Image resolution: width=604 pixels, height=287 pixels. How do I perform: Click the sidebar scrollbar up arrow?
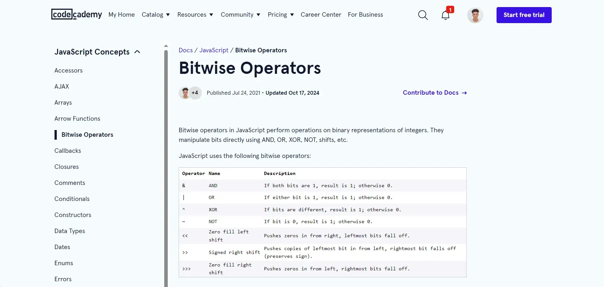click(x=166, y=46)
